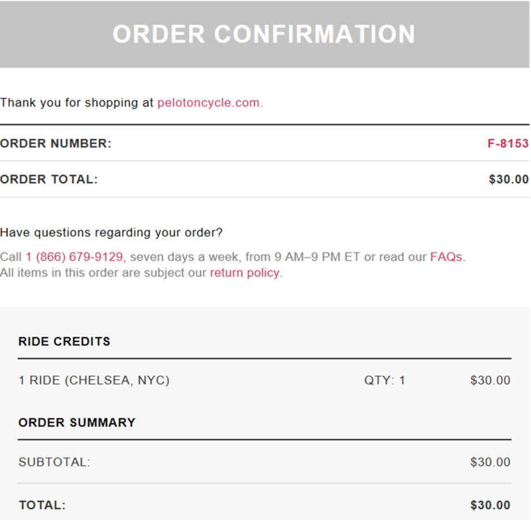Click the subtotal $30.00 amount
This screenshot has width=531, height=520.
coord(490,462)
